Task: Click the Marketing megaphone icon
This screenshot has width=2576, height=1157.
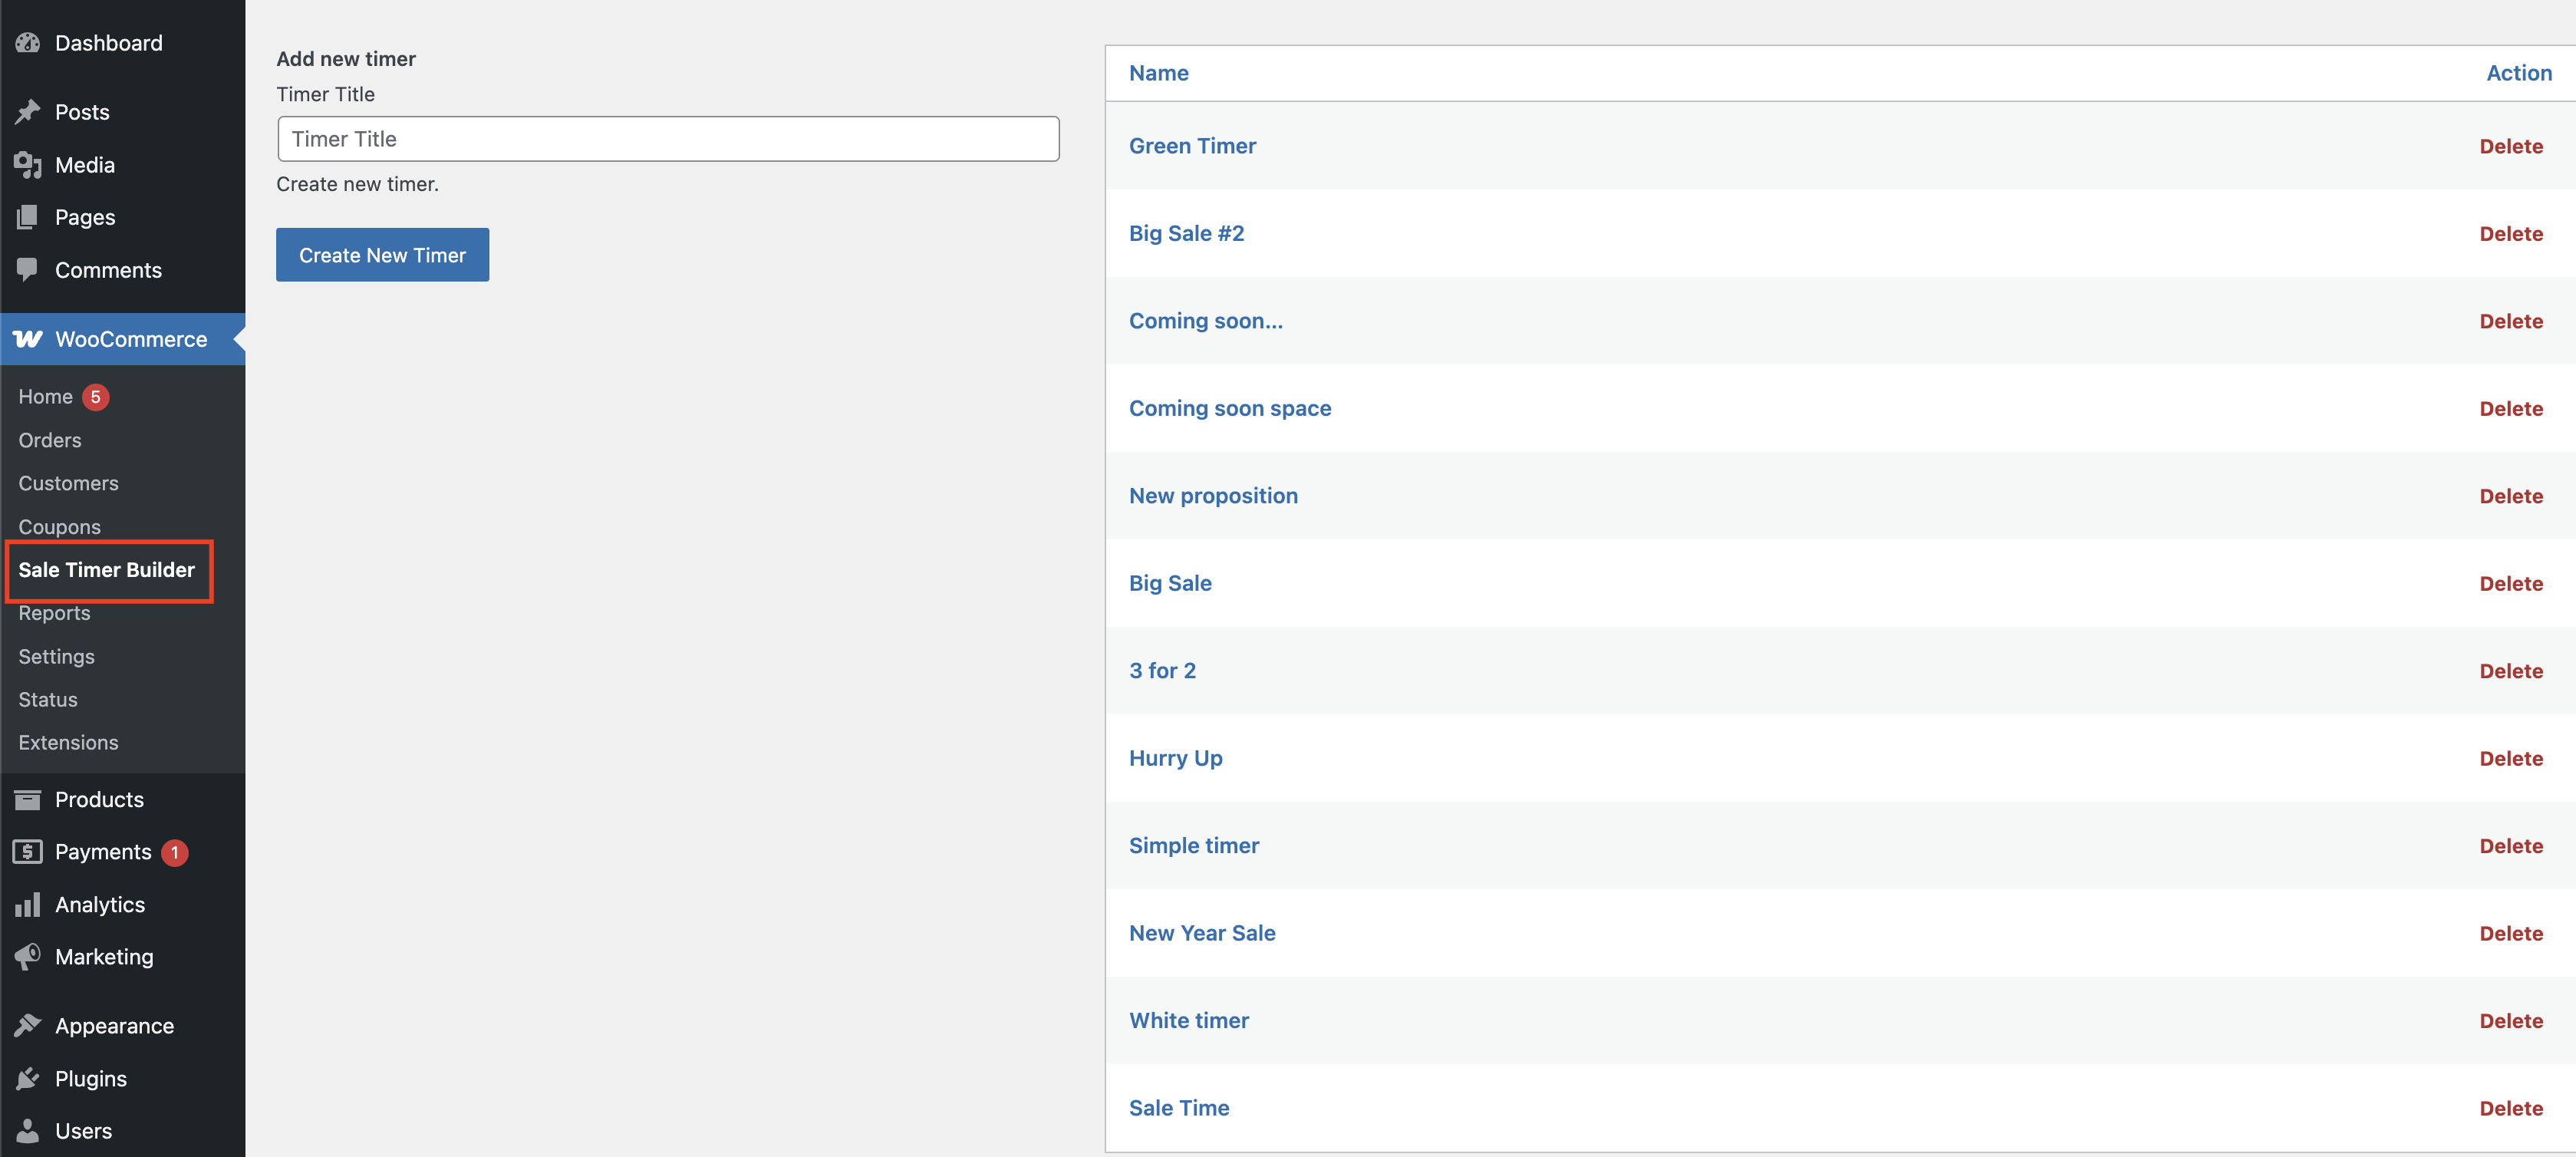Action: pyautogui.click(x=28, y=956)
